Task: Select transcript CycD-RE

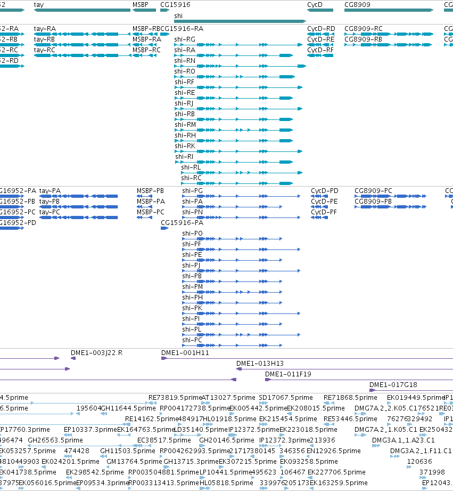Action: click(321, 39)
